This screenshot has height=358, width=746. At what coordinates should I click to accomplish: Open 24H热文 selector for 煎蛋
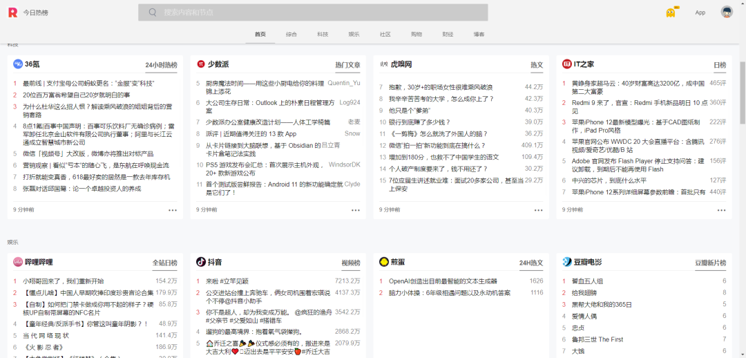531,263
